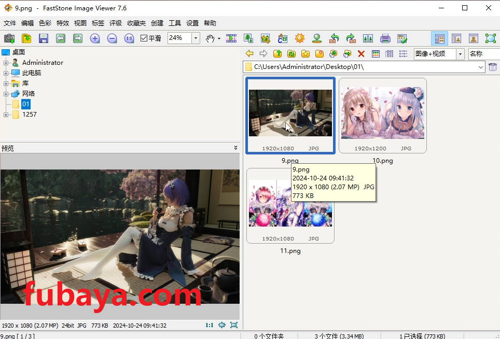
Task: Switch to thumbnails view mode icon
Action: (376, 53)
